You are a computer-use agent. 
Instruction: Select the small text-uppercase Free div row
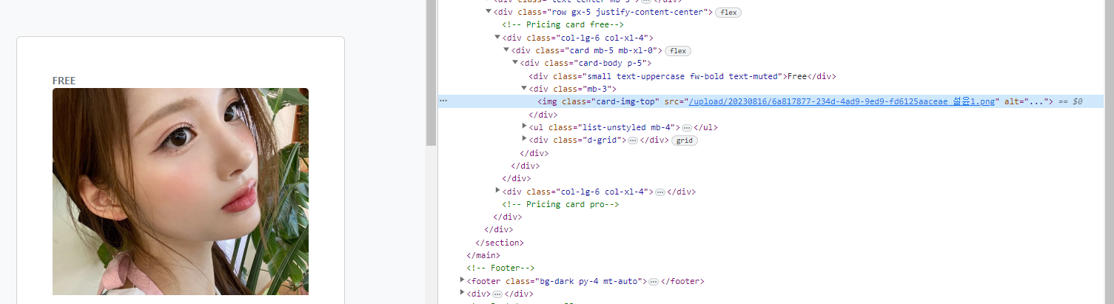[682, 76]
